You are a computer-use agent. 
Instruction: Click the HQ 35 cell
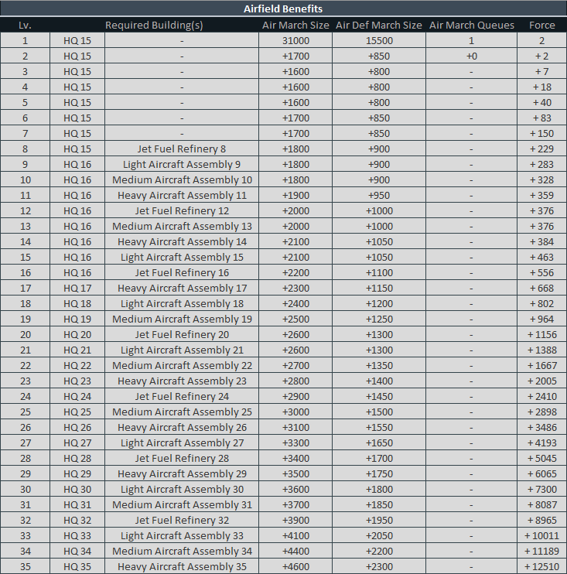[x=77, y=566]
